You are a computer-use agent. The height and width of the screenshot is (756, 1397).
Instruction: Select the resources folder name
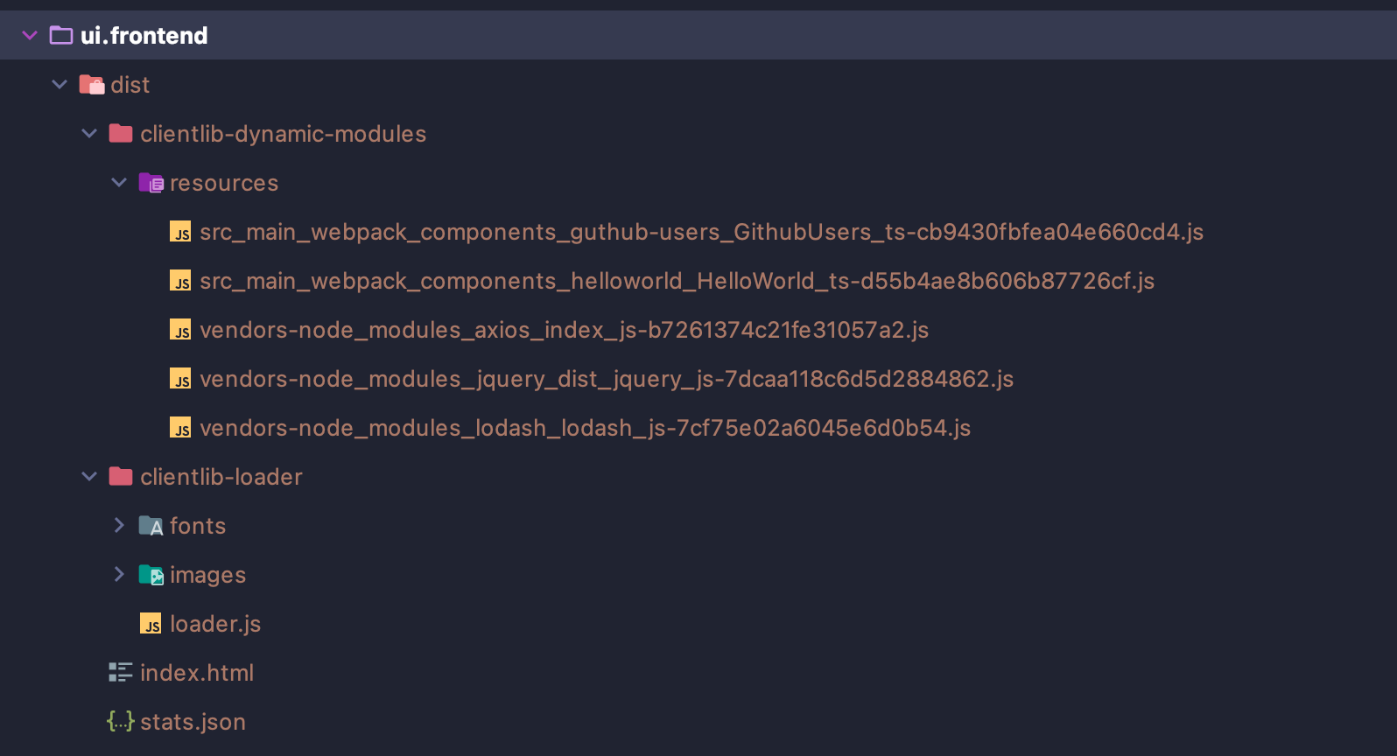(224, 183)
